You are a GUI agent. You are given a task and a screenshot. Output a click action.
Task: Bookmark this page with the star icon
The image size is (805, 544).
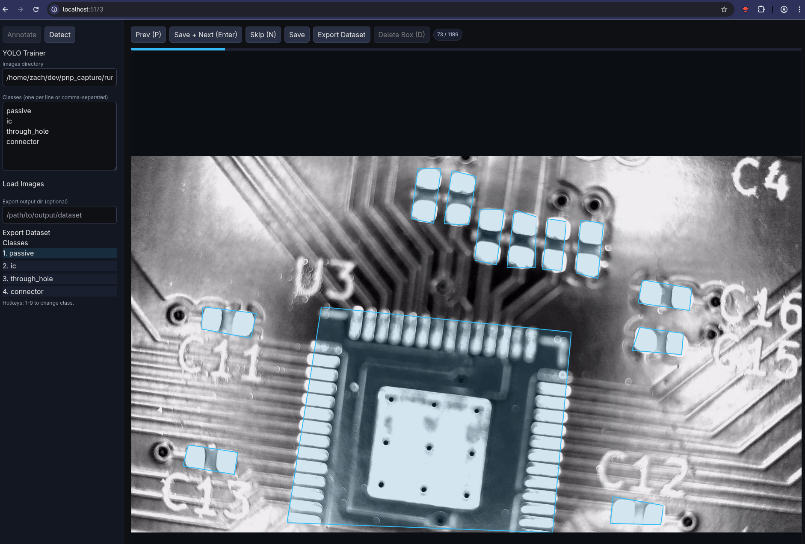coord(724,9)
